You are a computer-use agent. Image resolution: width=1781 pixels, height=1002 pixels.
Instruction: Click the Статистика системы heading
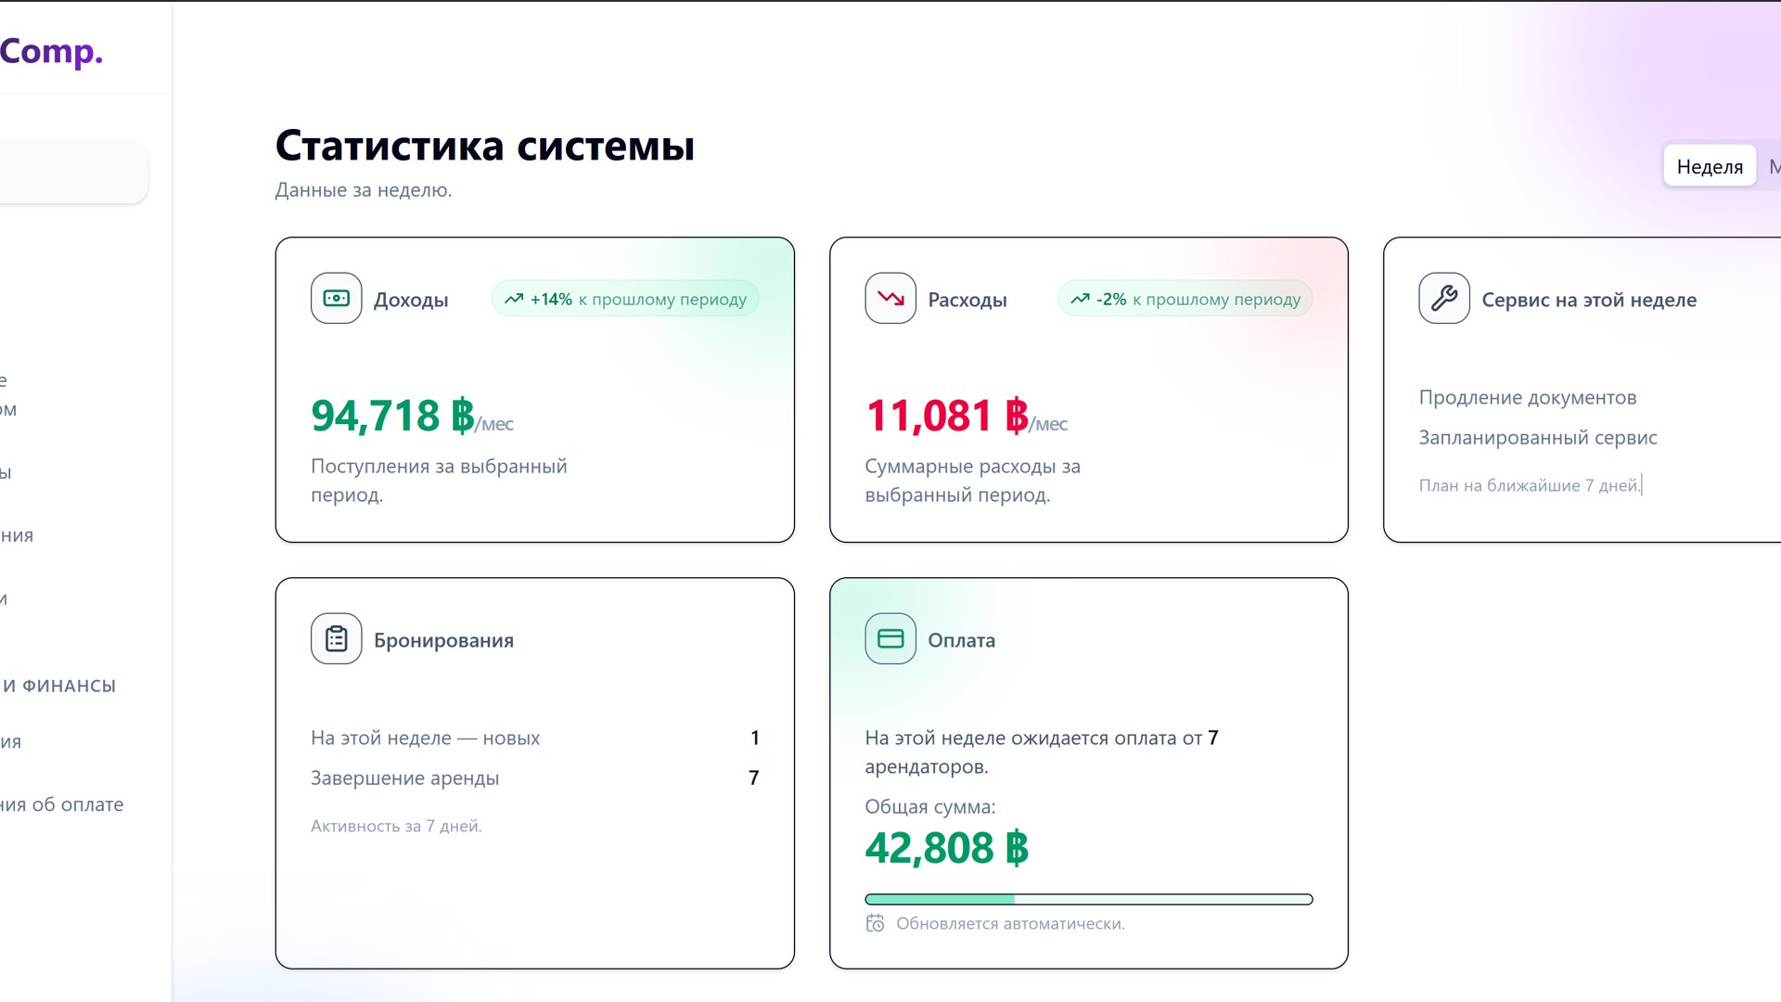[485, 146]
